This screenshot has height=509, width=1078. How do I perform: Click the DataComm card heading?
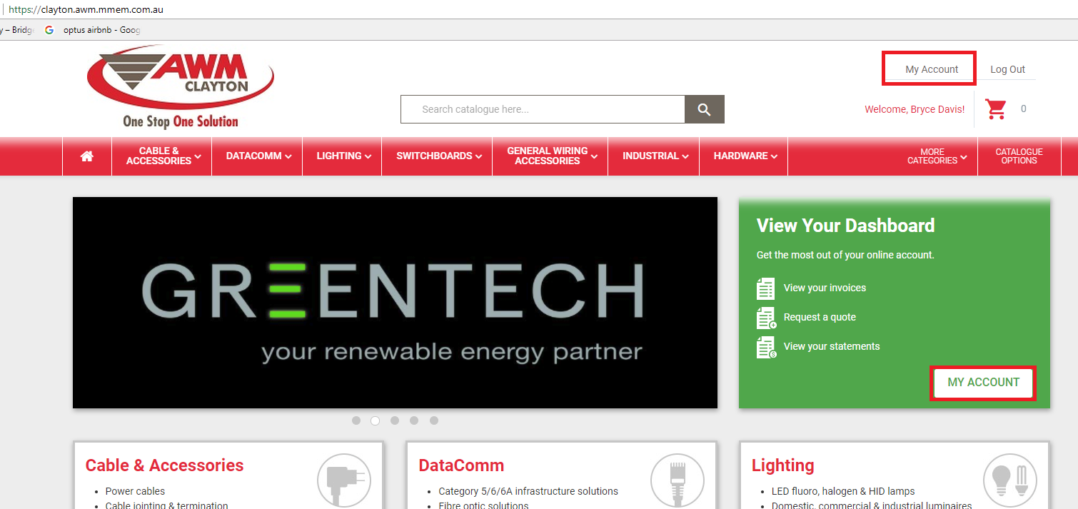point(461,465)
